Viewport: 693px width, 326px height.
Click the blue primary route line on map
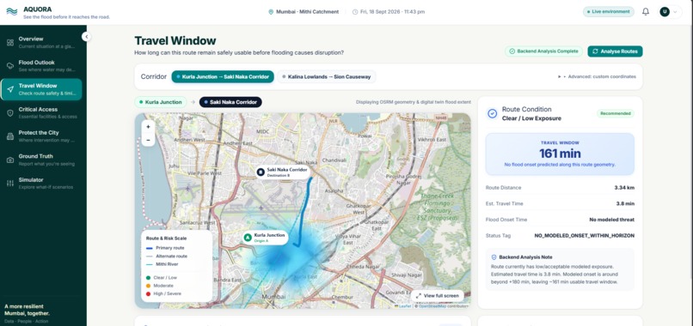tap(304, 212)
